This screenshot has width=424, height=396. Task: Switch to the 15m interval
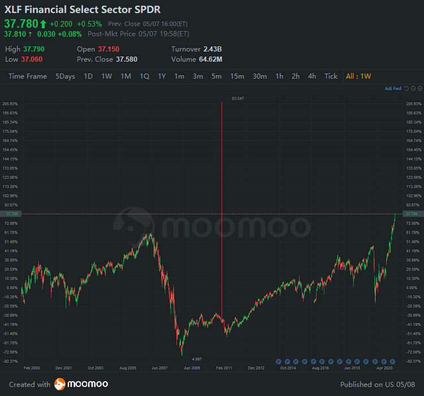click(237, 76)
